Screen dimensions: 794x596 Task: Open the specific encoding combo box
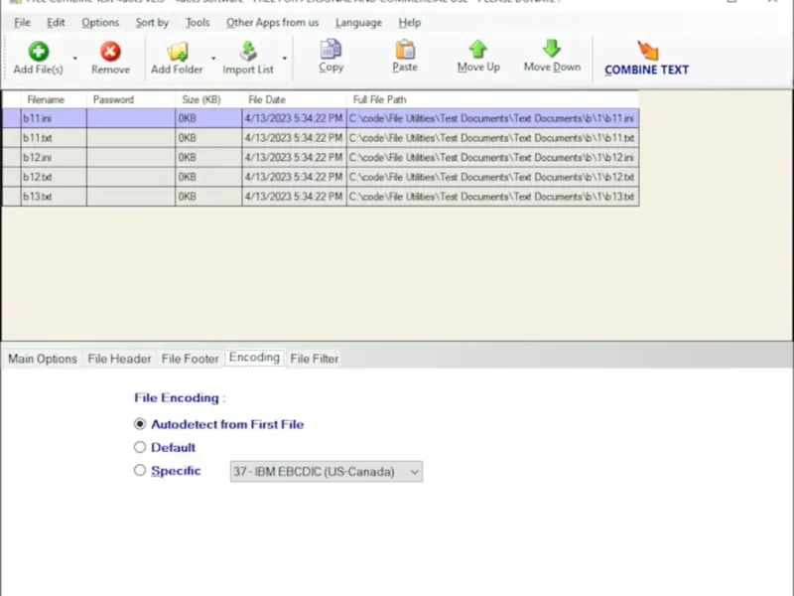pos(327,472)
